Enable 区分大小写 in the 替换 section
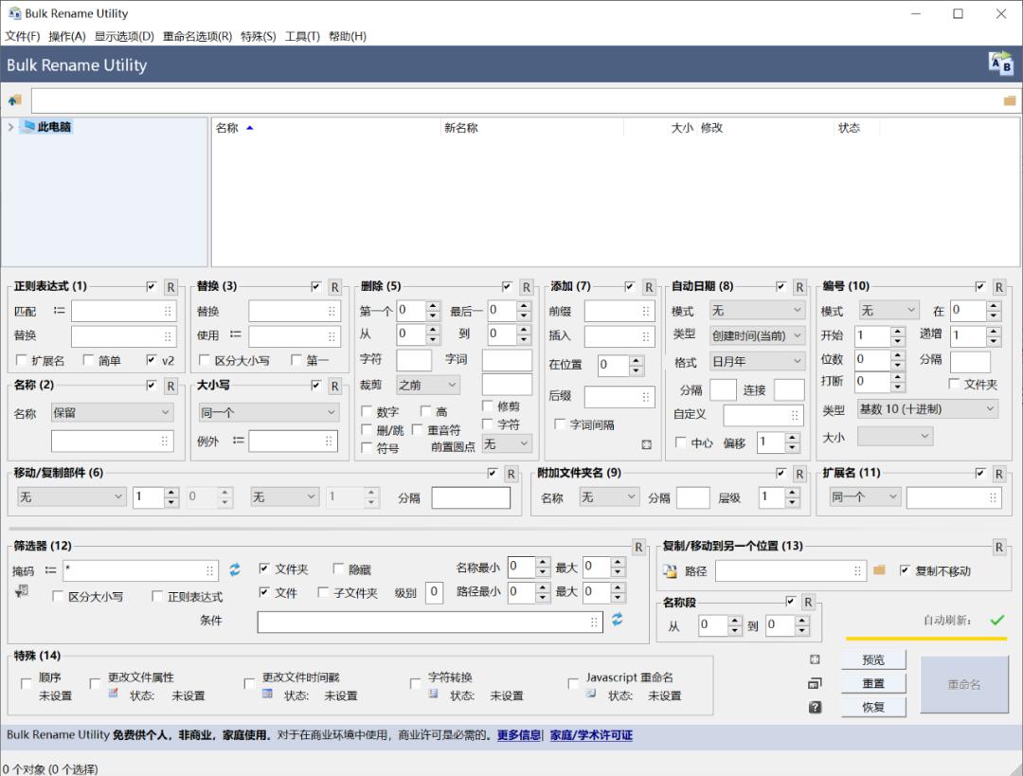1023x776 pixels. 206,358
